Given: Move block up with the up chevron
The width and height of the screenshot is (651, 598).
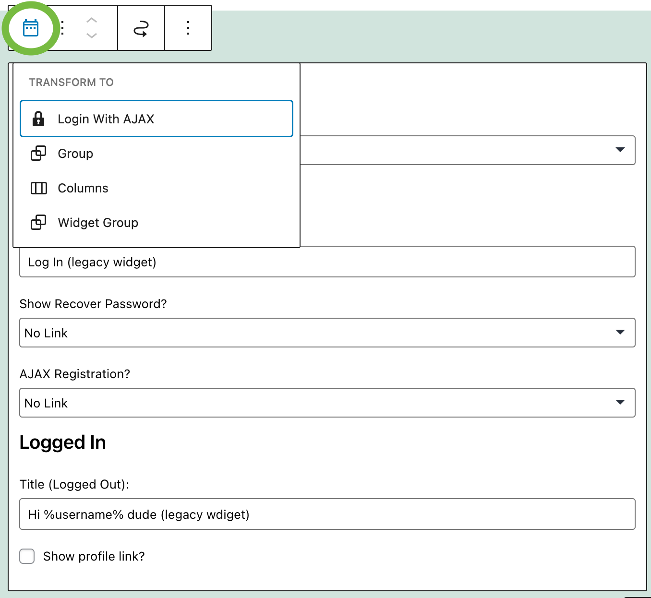Looking at the screenshot, I should [92, 20].
